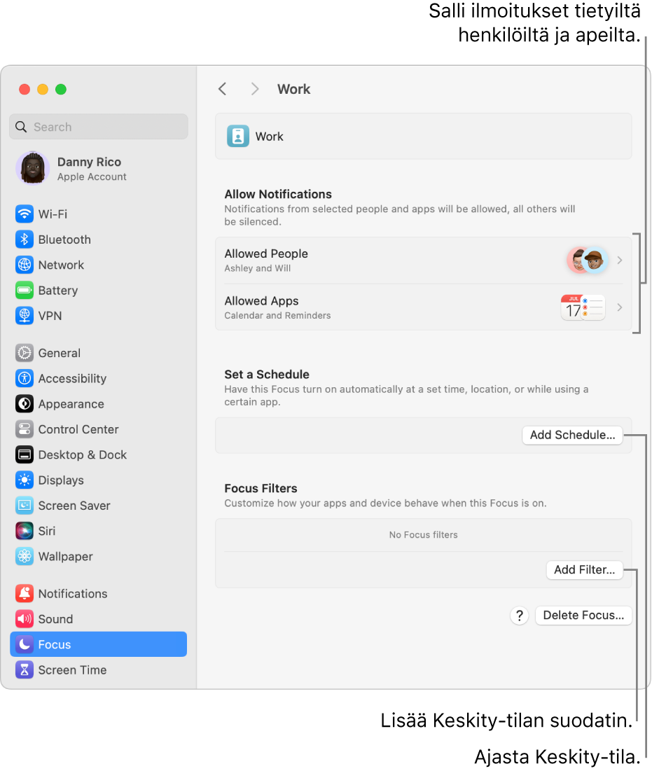Select the General label in sidebar
Viewport: 652px width, 771px height.
[x=59, y=353]
